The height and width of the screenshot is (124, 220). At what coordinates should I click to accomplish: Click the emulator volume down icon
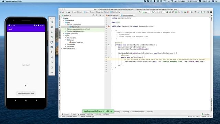(x=52, y=32)
